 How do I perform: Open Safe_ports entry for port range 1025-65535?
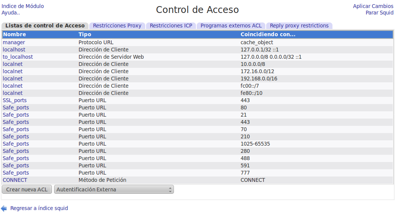tap(16, 144)
